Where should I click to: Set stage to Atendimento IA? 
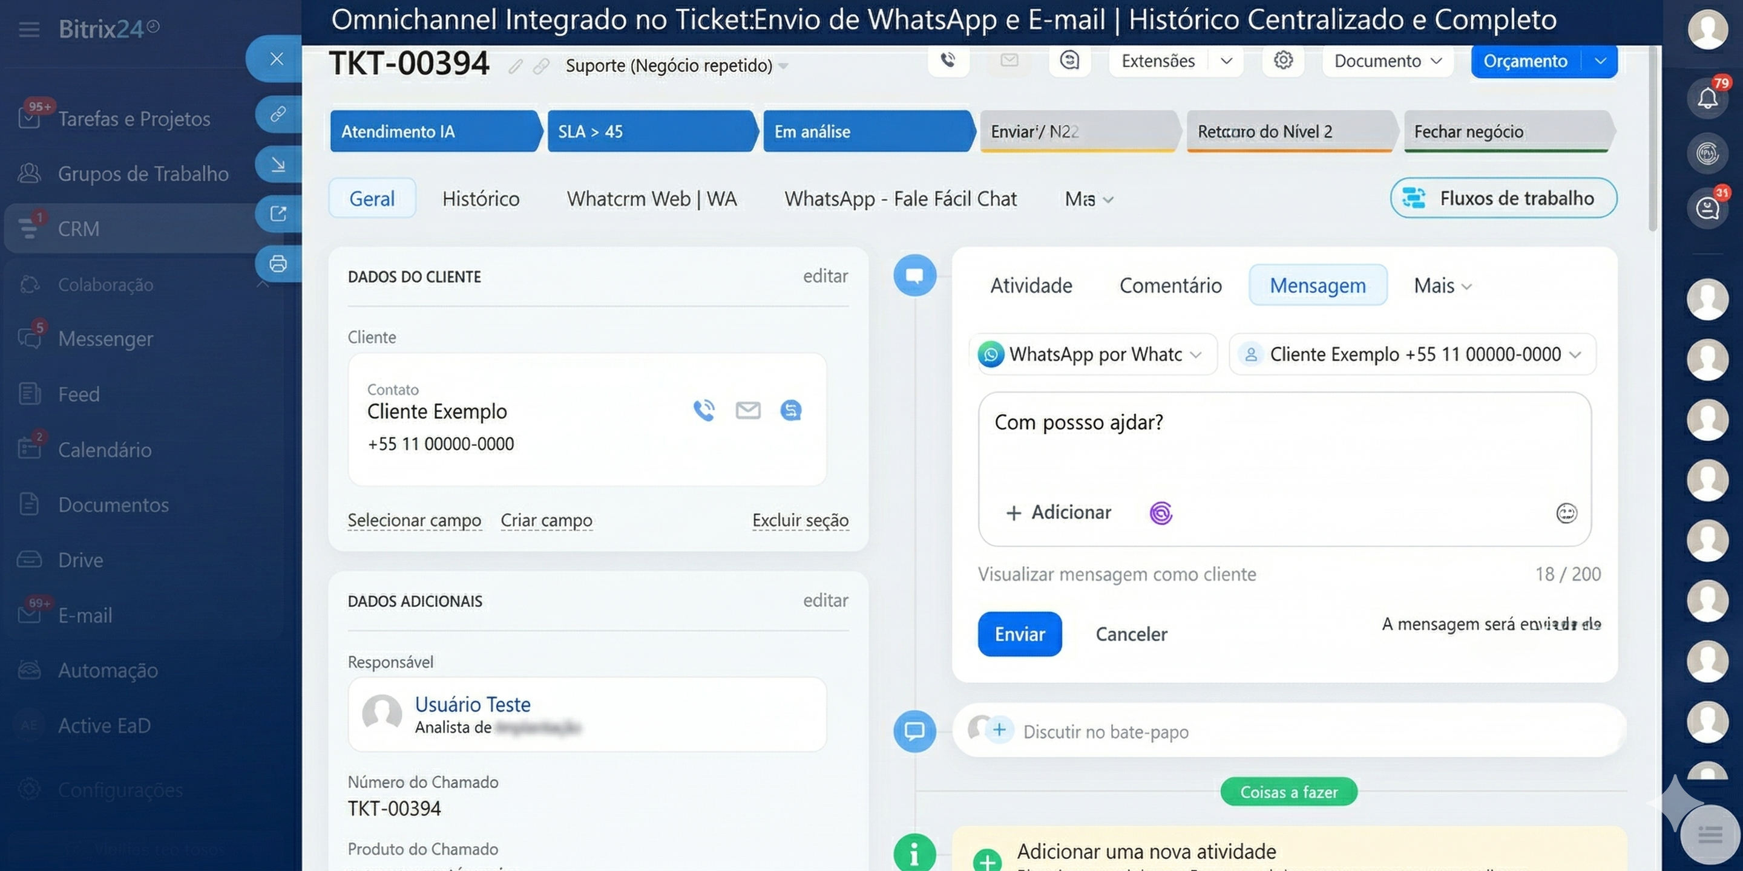435,131
